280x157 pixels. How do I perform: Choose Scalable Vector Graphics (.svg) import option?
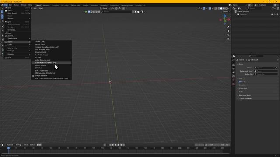coord(52,63)
